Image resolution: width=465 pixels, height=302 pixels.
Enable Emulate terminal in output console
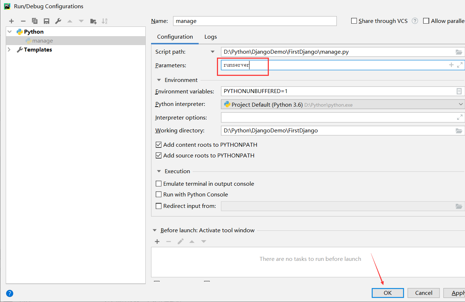(159, 184)
